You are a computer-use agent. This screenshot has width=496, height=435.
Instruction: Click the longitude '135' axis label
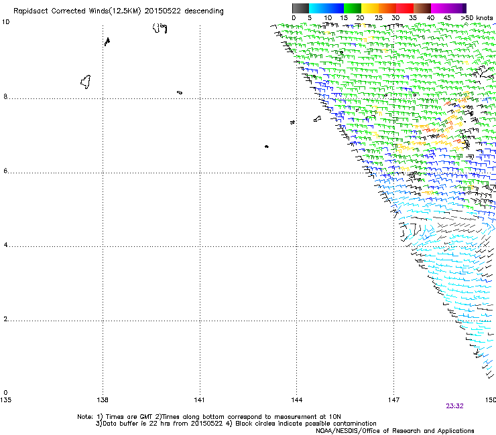tap(5, 400)
